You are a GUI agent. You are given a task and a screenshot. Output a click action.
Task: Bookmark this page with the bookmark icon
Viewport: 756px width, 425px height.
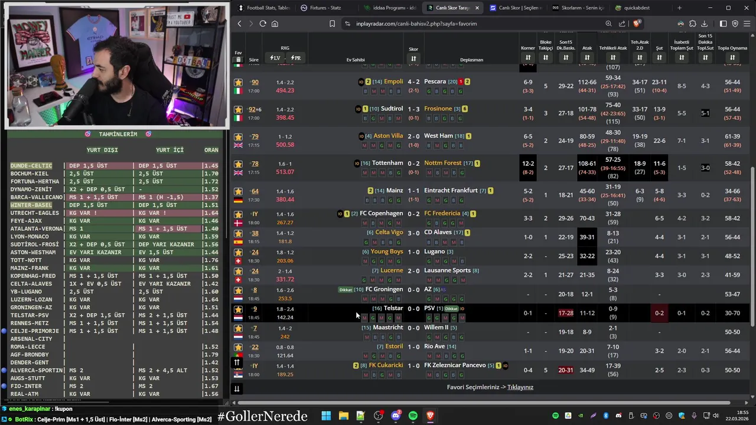332,24
